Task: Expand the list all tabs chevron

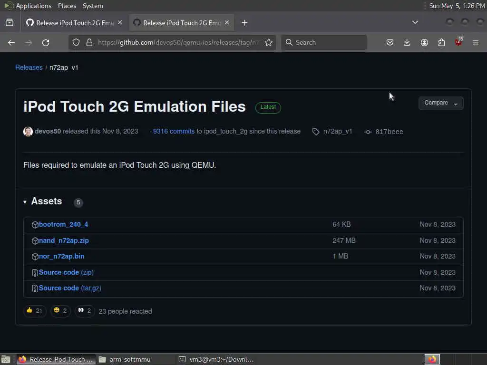Action: point(415,22)
